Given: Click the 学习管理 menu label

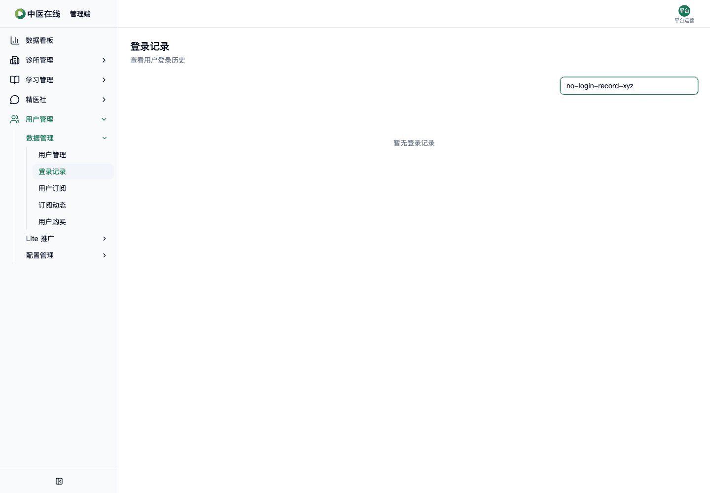Looking at the screenshot, I should pyautogui.click(x=39, y=80).
